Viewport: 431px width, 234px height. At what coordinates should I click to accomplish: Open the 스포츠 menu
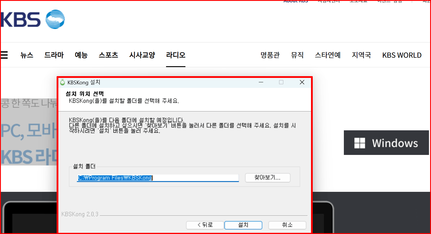click(x=109, y=55)
